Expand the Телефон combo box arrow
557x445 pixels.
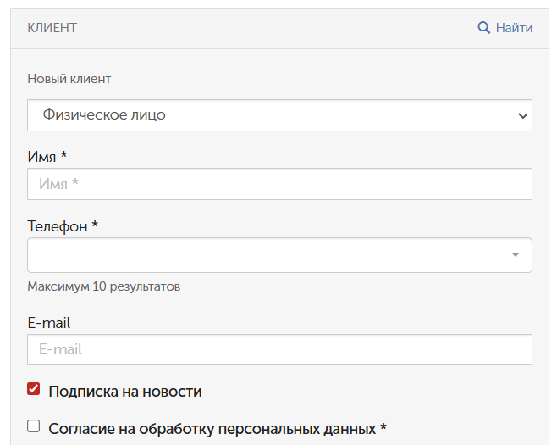[515, 254]
